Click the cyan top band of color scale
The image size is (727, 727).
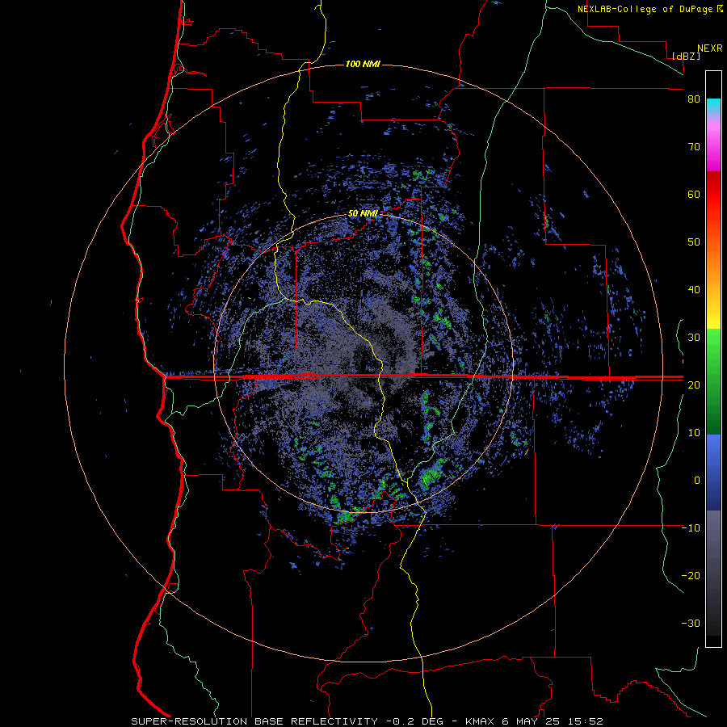(x=713, y=106)
